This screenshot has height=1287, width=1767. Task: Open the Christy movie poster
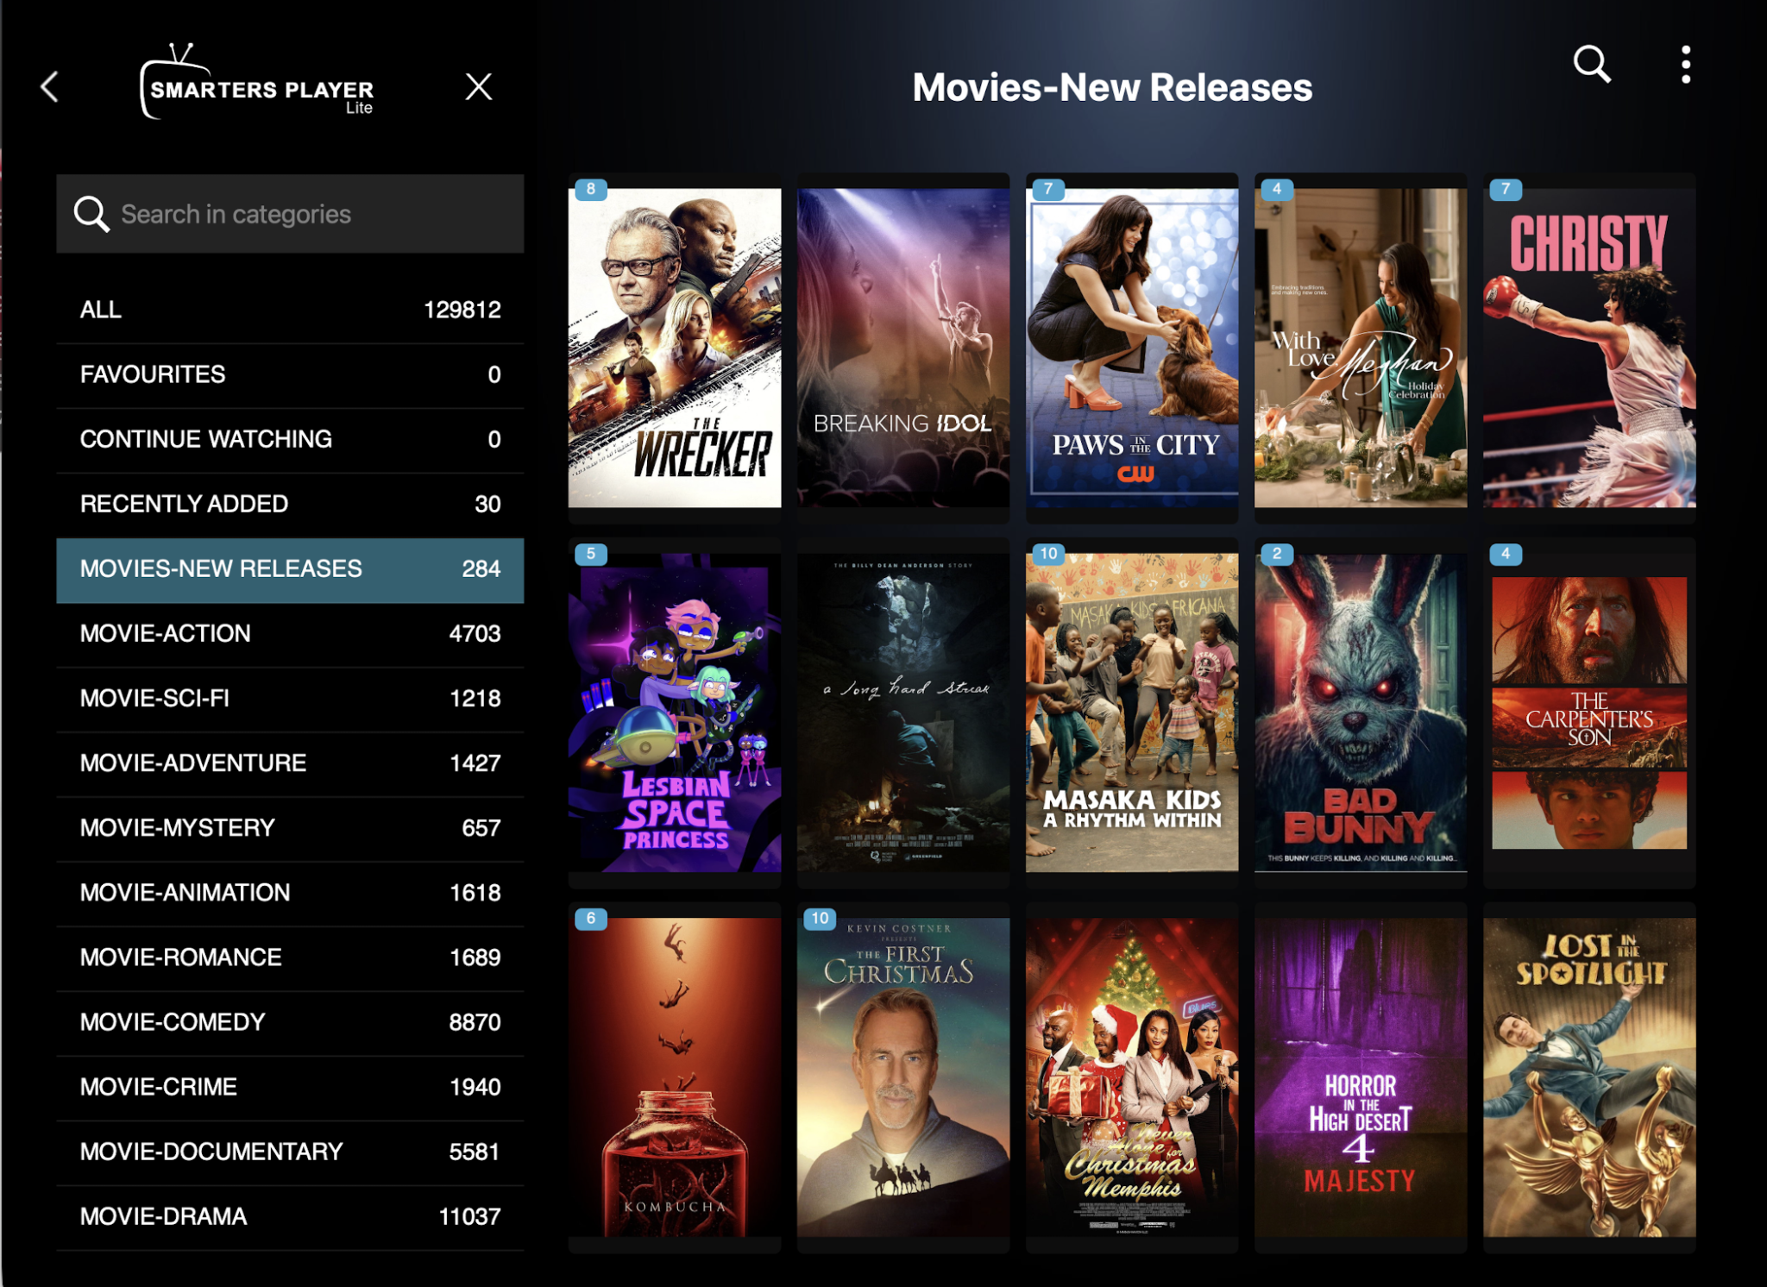coord(1590,343)
